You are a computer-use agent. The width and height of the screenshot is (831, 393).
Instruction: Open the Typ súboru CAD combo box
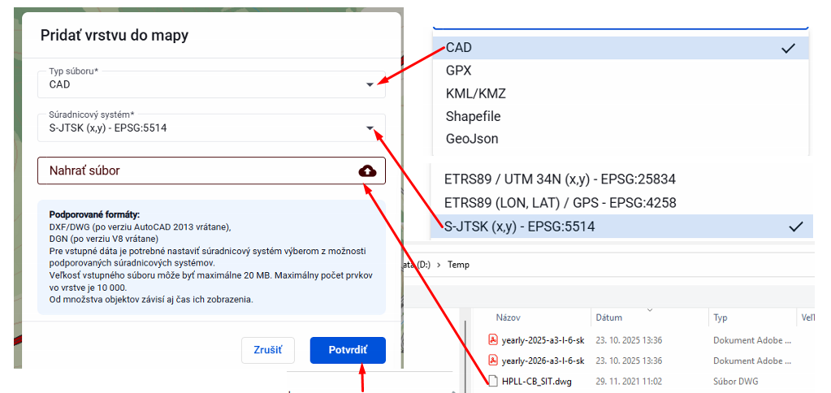(x=203, y=84)
